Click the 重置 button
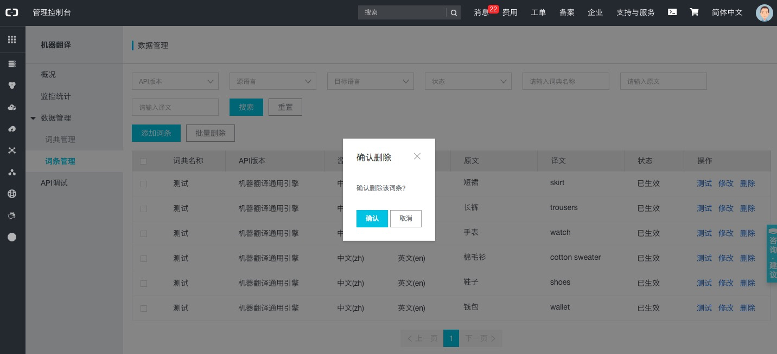 285,107
